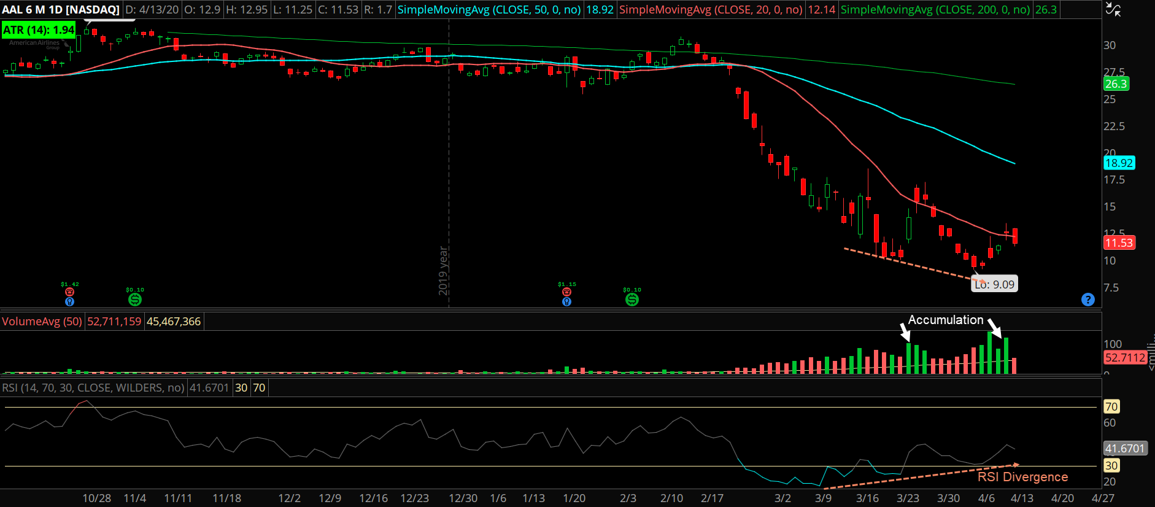Click the 12/2 date on the time axis
Screen dimensions: 1155x507
click(x=290, y=498)
